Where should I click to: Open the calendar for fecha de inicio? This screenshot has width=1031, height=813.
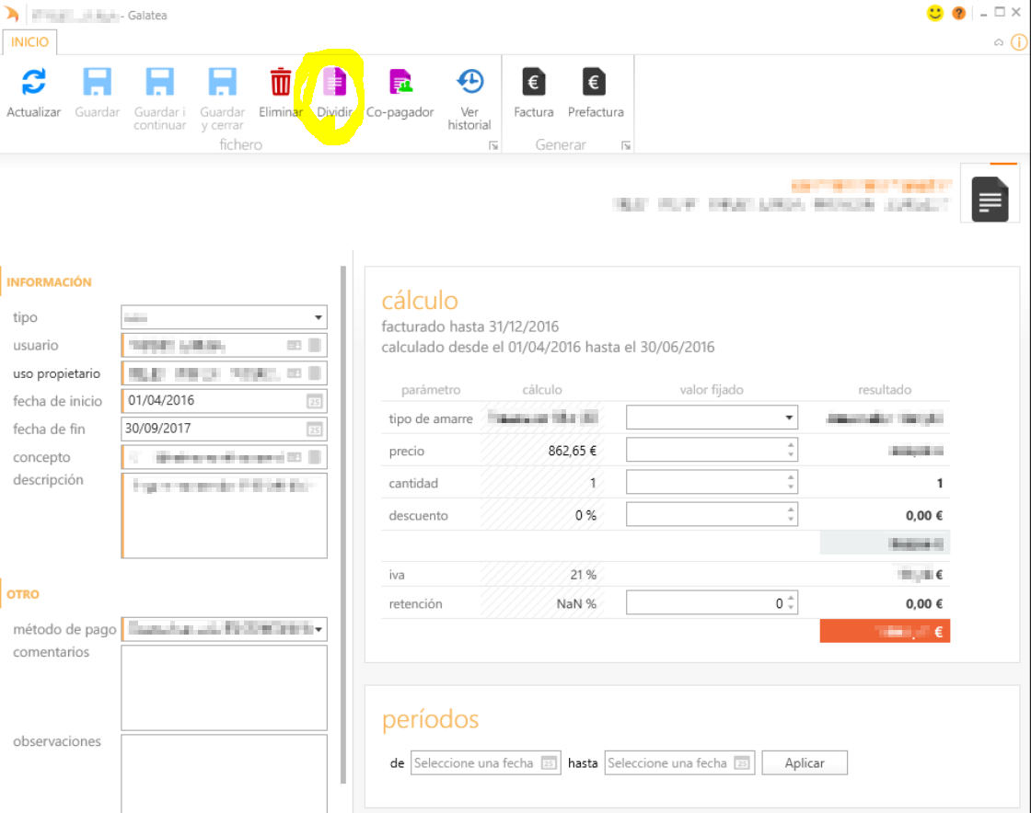point(315,401)
